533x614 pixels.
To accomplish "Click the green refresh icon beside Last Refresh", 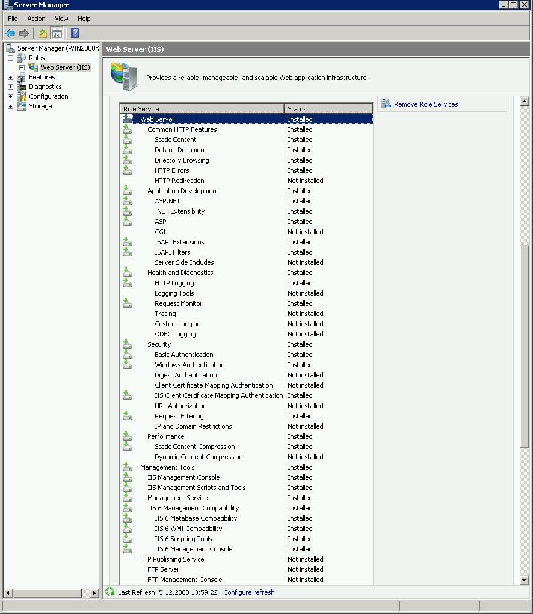I will (x=110, y=592).
